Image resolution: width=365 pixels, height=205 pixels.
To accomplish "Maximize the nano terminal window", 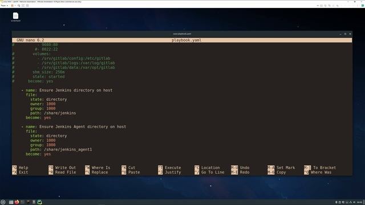I will coord(345,34).
